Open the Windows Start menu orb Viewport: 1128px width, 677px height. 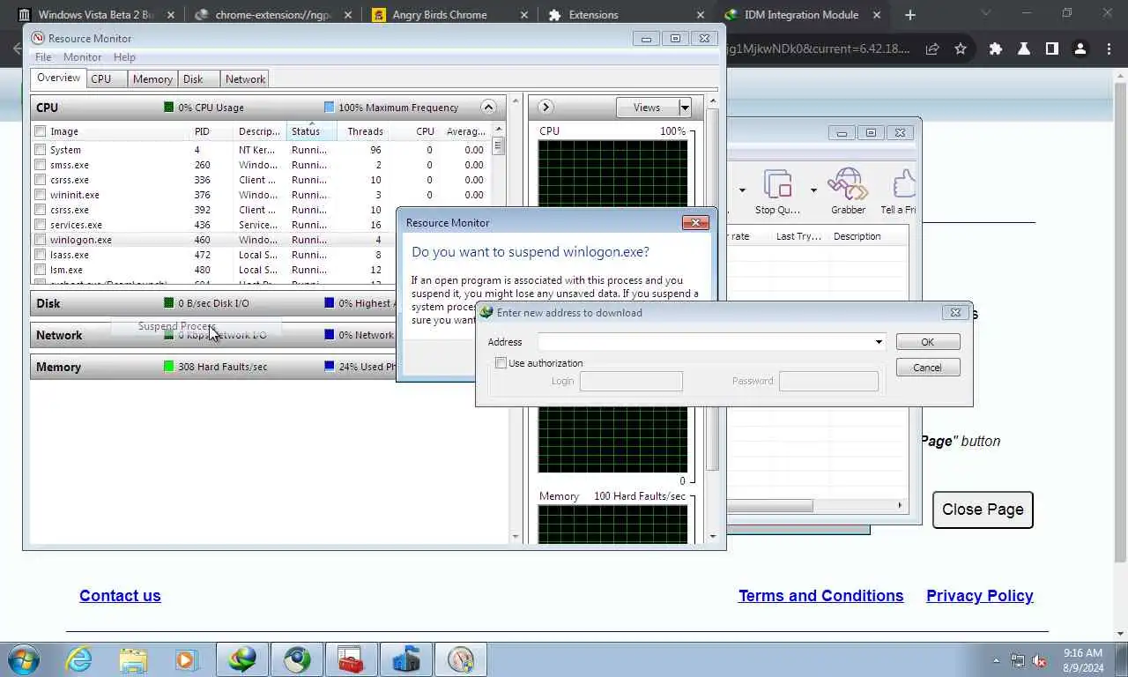coord(24,659)
